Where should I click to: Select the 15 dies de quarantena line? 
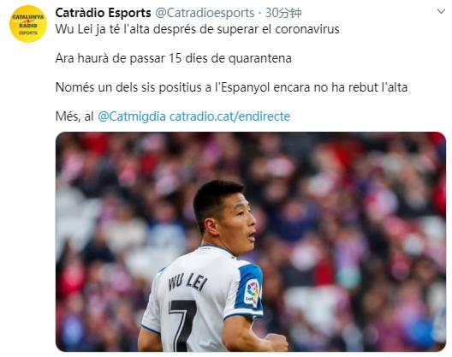click(x=174, y=58)
